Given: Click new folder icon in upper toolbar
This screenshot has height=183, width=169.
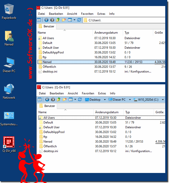Looking at the screenshot, I should (64, 20).
